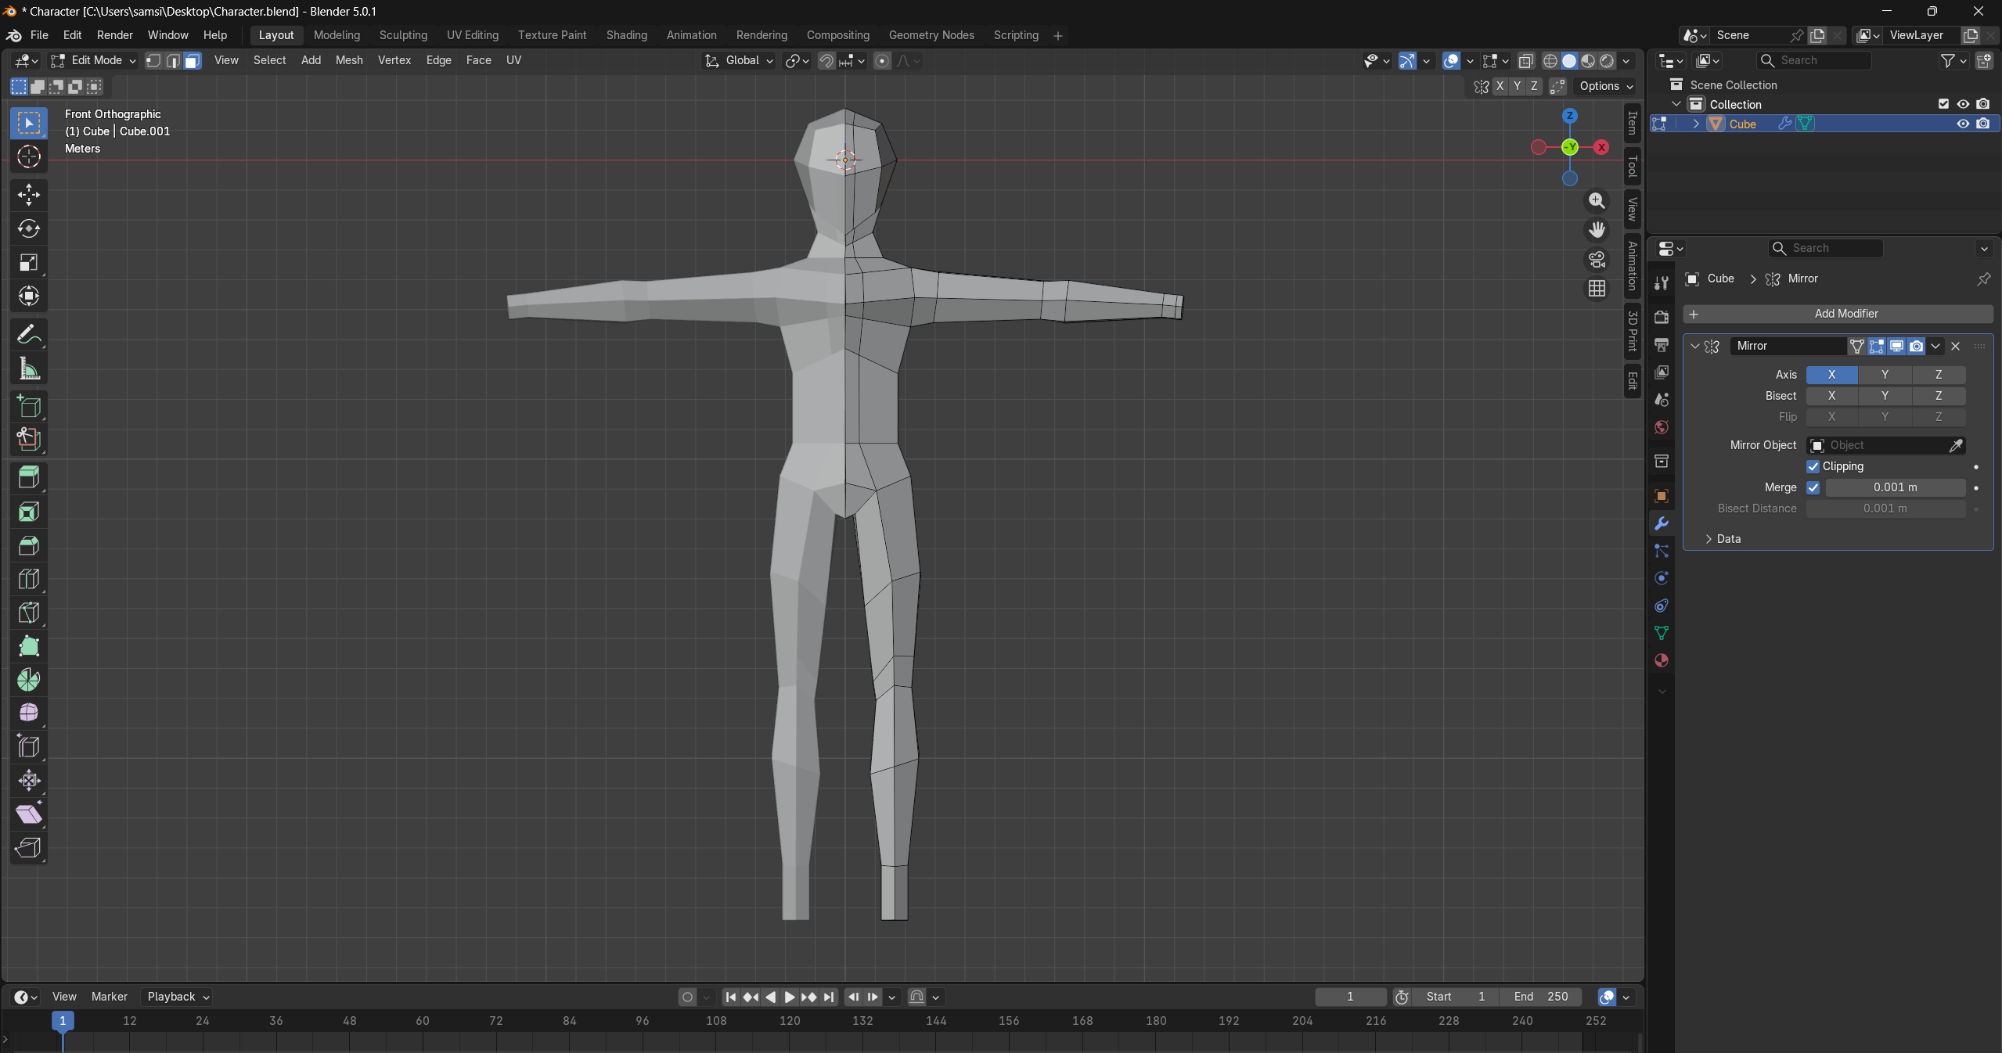
Task: Click the Add Modifier button
Action: pyautogui.click(x=1838, y=314)
